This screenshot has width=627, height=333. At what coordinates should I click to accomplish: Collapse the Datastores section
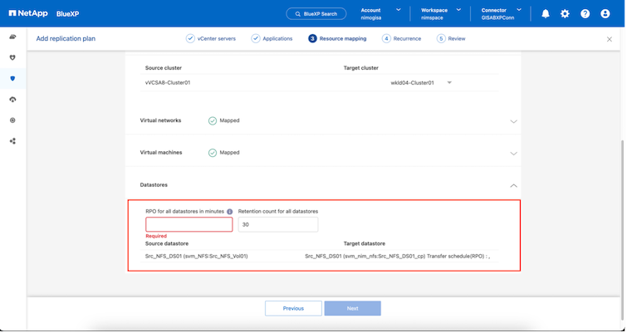(x=513, y=185)
